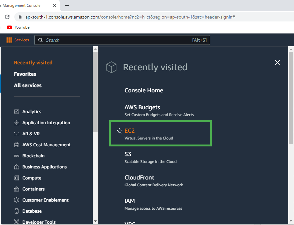
Task: Favorite EC2 with the star icon
Action: pos(119,131)
